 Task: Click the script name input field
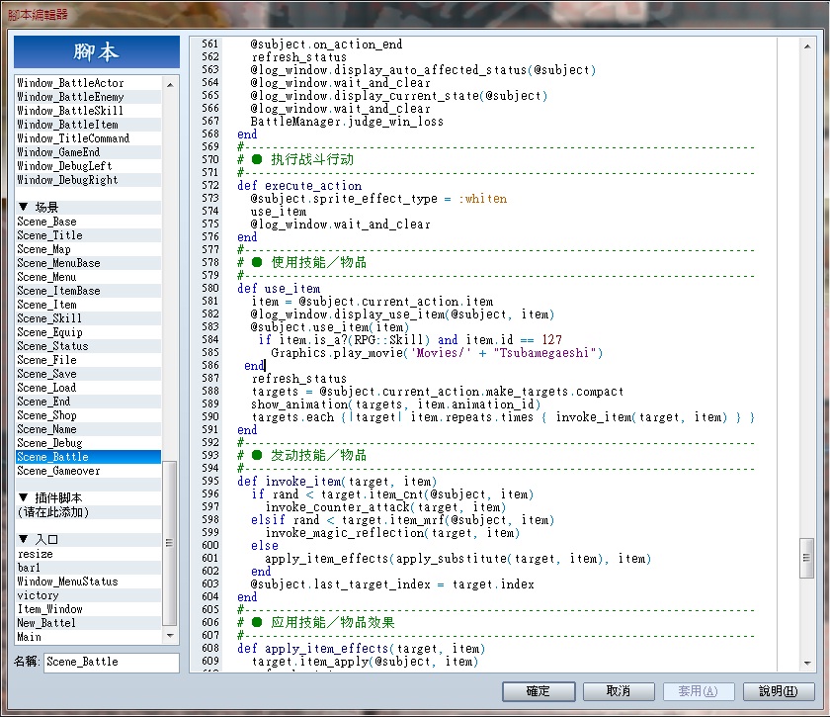click(x=111, y=662)
